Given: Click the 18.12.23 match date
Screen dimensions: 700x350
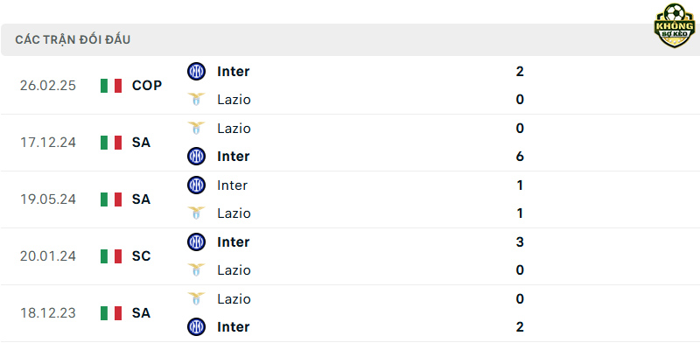Looking at the screenshot, I should 48,313.
